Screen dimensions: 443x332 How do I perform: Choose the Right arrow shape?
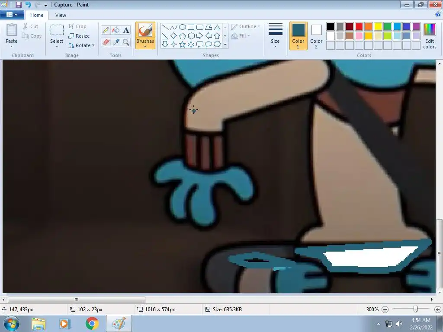[200, 36]
